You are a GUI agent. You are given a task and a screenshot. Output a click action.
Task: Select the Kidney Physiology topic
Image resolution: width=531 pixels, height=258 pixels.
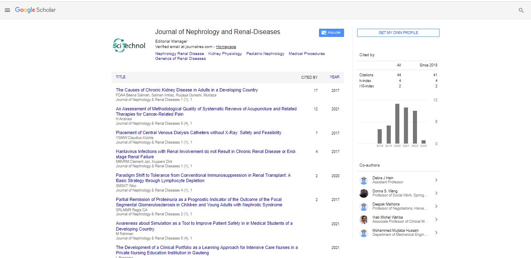(x=225, y=54)
